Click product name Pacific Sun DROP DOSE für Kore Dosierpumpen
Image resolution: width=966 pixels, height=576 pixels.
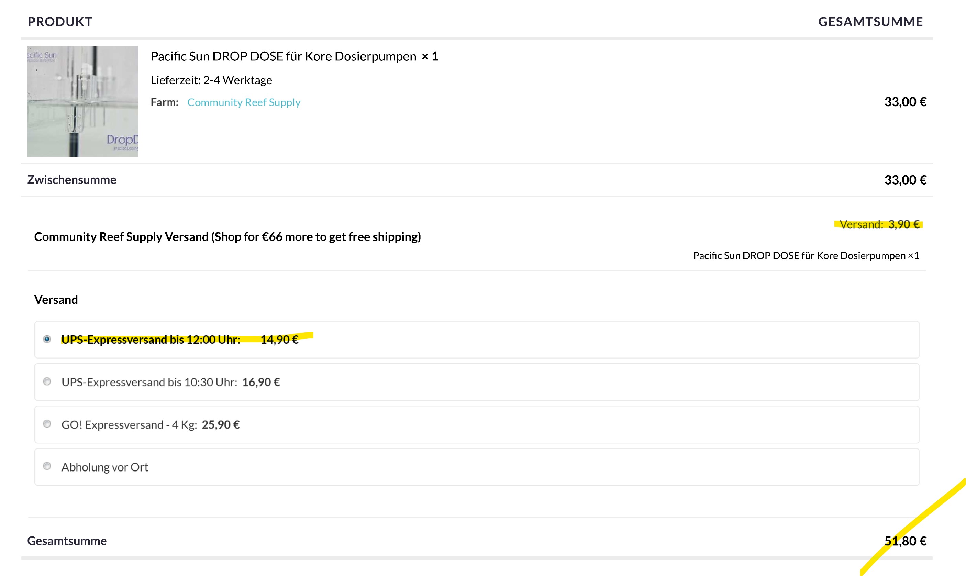[283, 56]
